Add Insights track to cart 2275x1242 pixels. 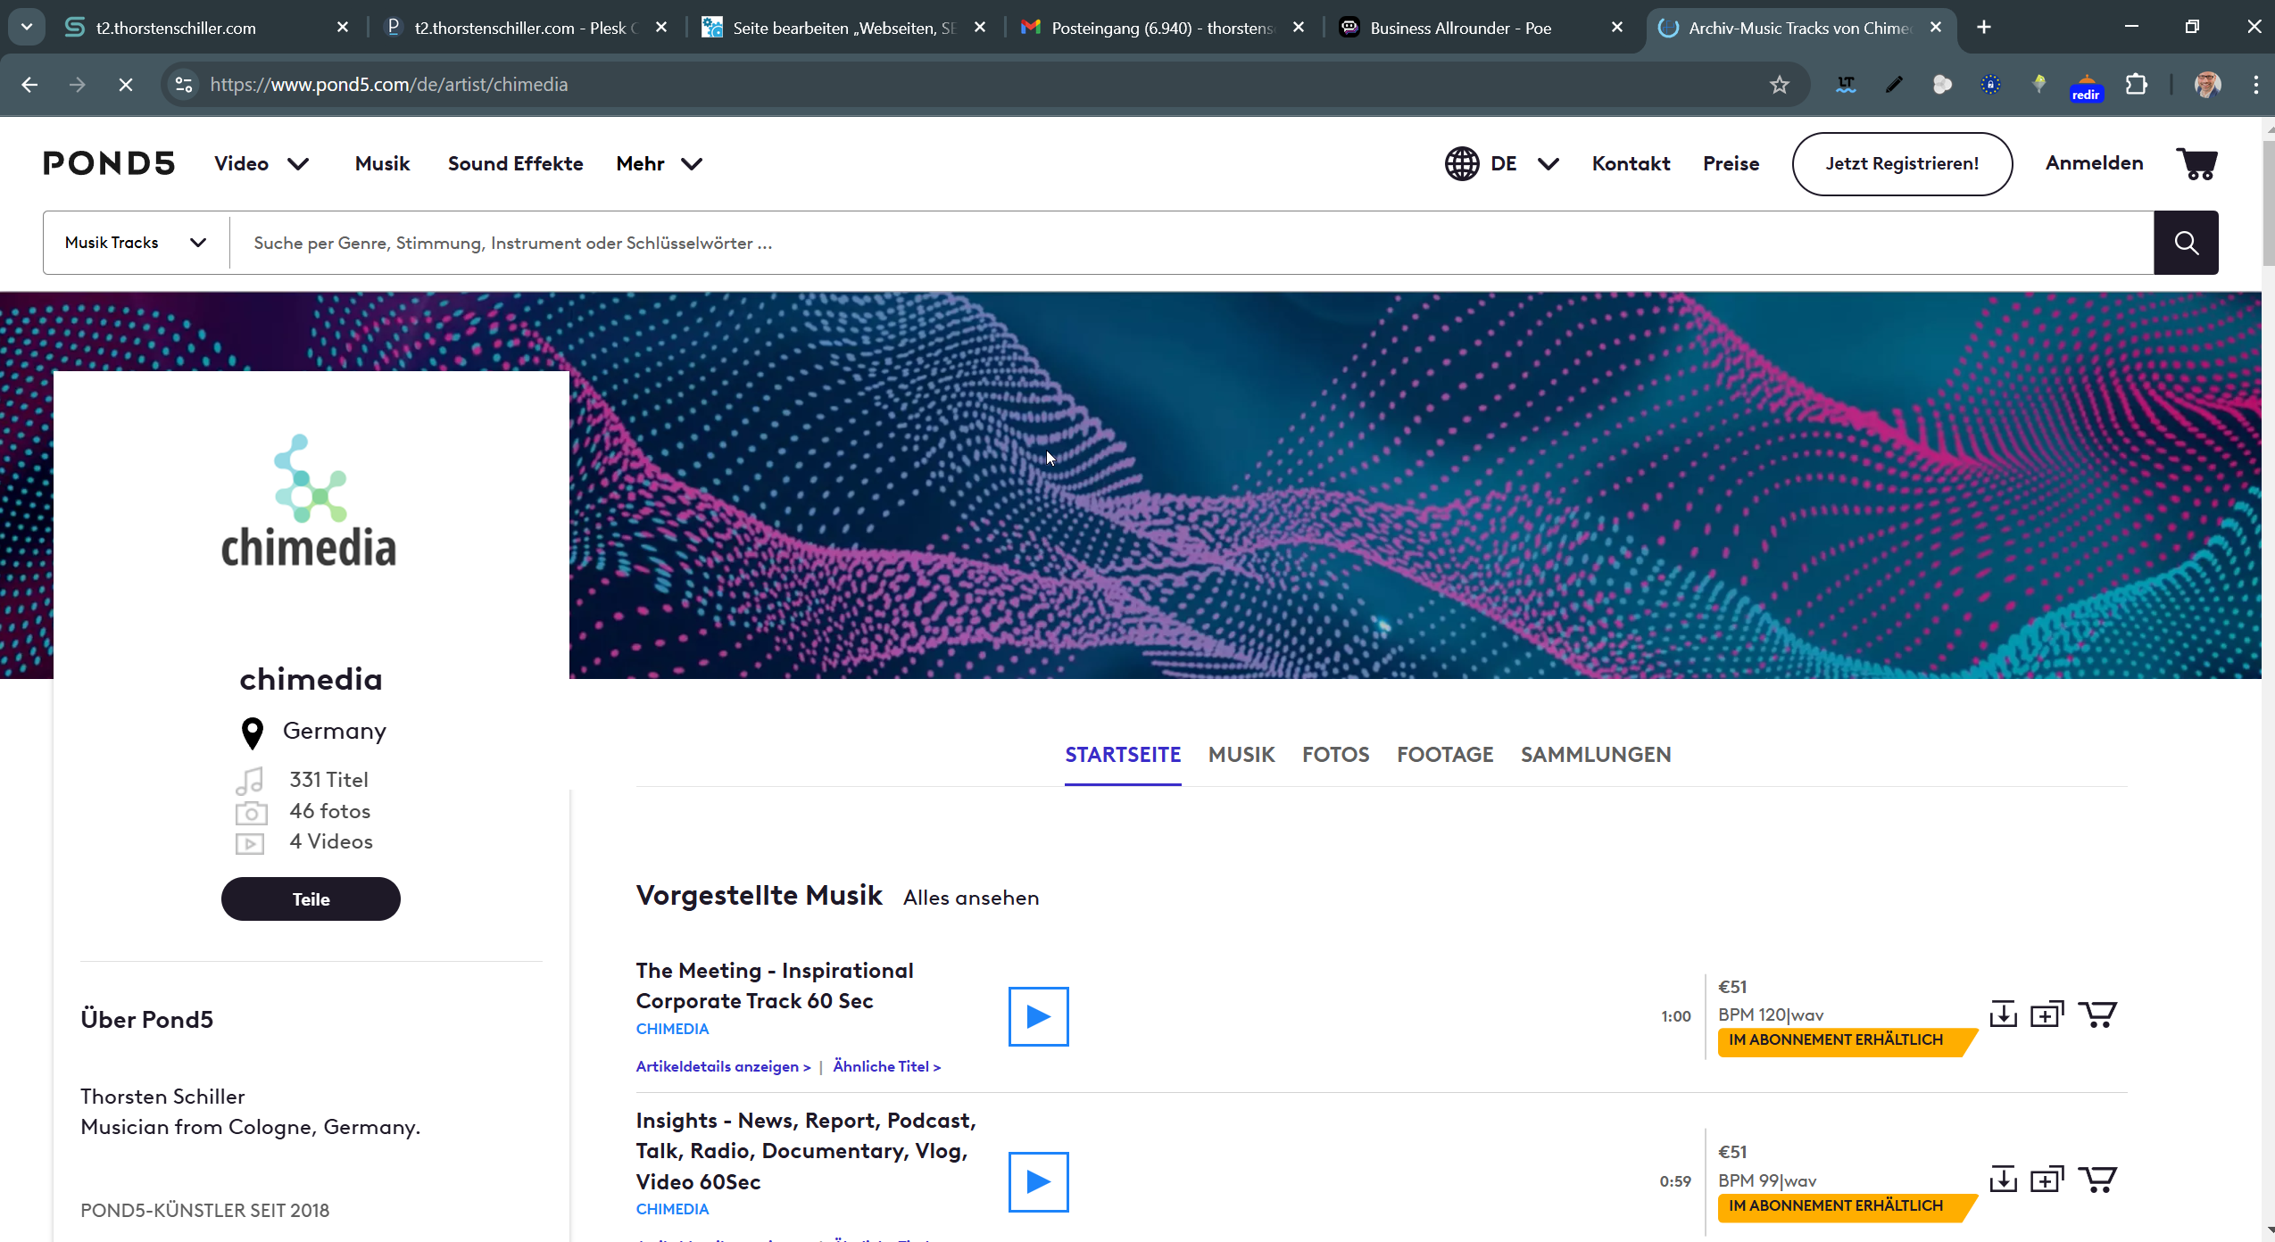click(2097, 1180)
